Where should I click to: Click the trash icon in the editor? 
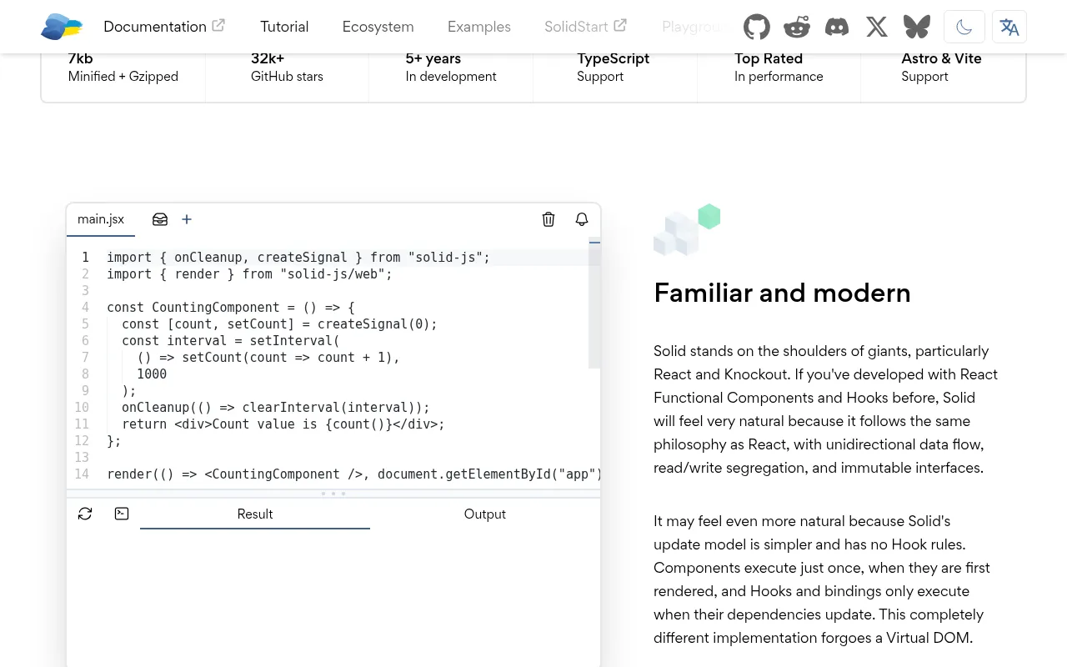[549, 219]
